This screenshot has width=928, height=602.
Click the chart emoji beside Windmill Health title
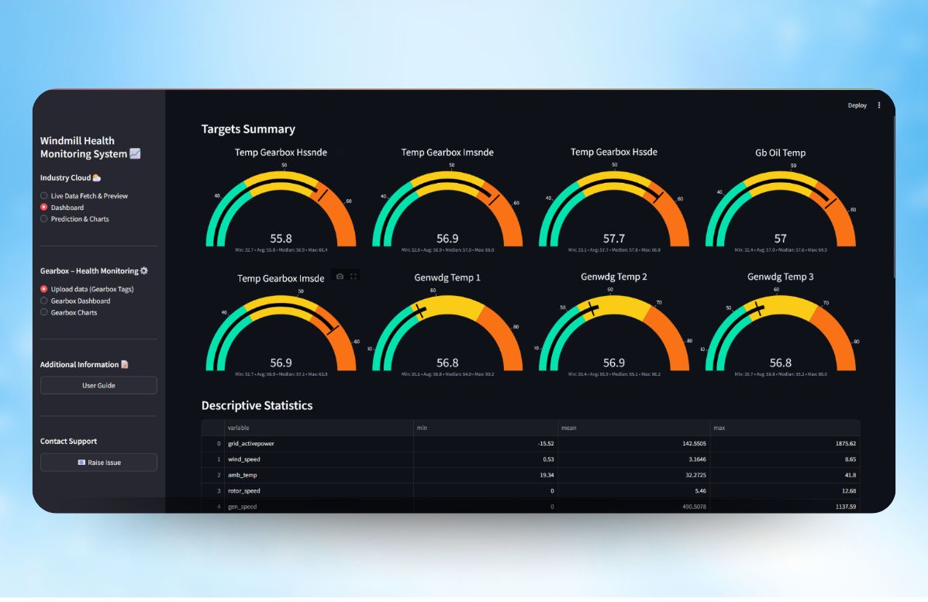pos(135,154)
